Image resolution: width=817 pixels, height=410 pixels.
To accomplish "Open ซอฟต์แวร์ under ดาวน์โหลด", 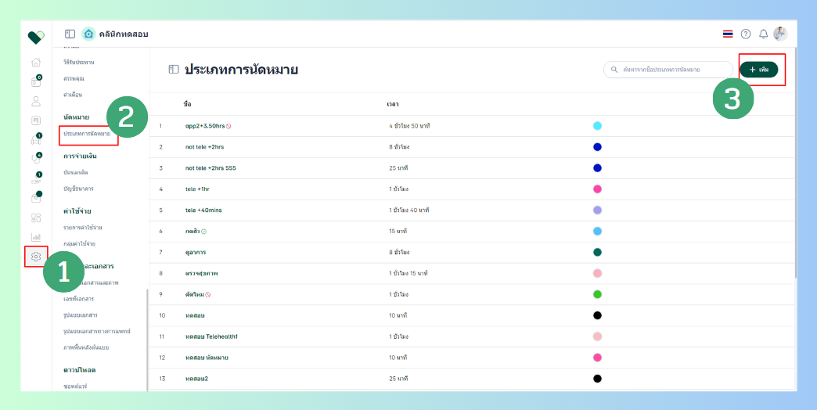I will [x=75, y=387].
